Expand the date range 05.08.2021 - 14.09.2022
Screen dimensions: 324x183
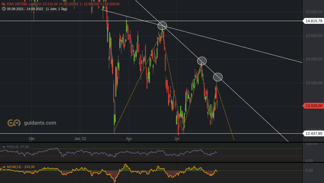[24, 9]
